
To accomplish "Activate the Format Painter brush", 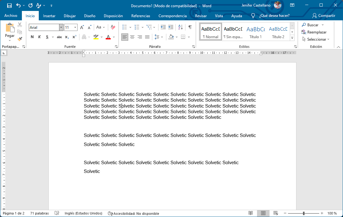I will click(x=20, y=39).
